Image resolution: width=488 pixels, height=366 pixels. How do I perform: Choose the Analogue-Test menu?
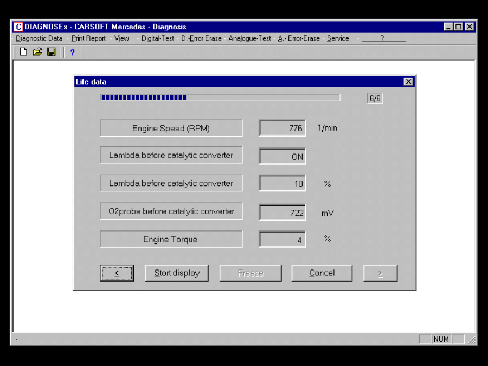[x=249, y=38]
